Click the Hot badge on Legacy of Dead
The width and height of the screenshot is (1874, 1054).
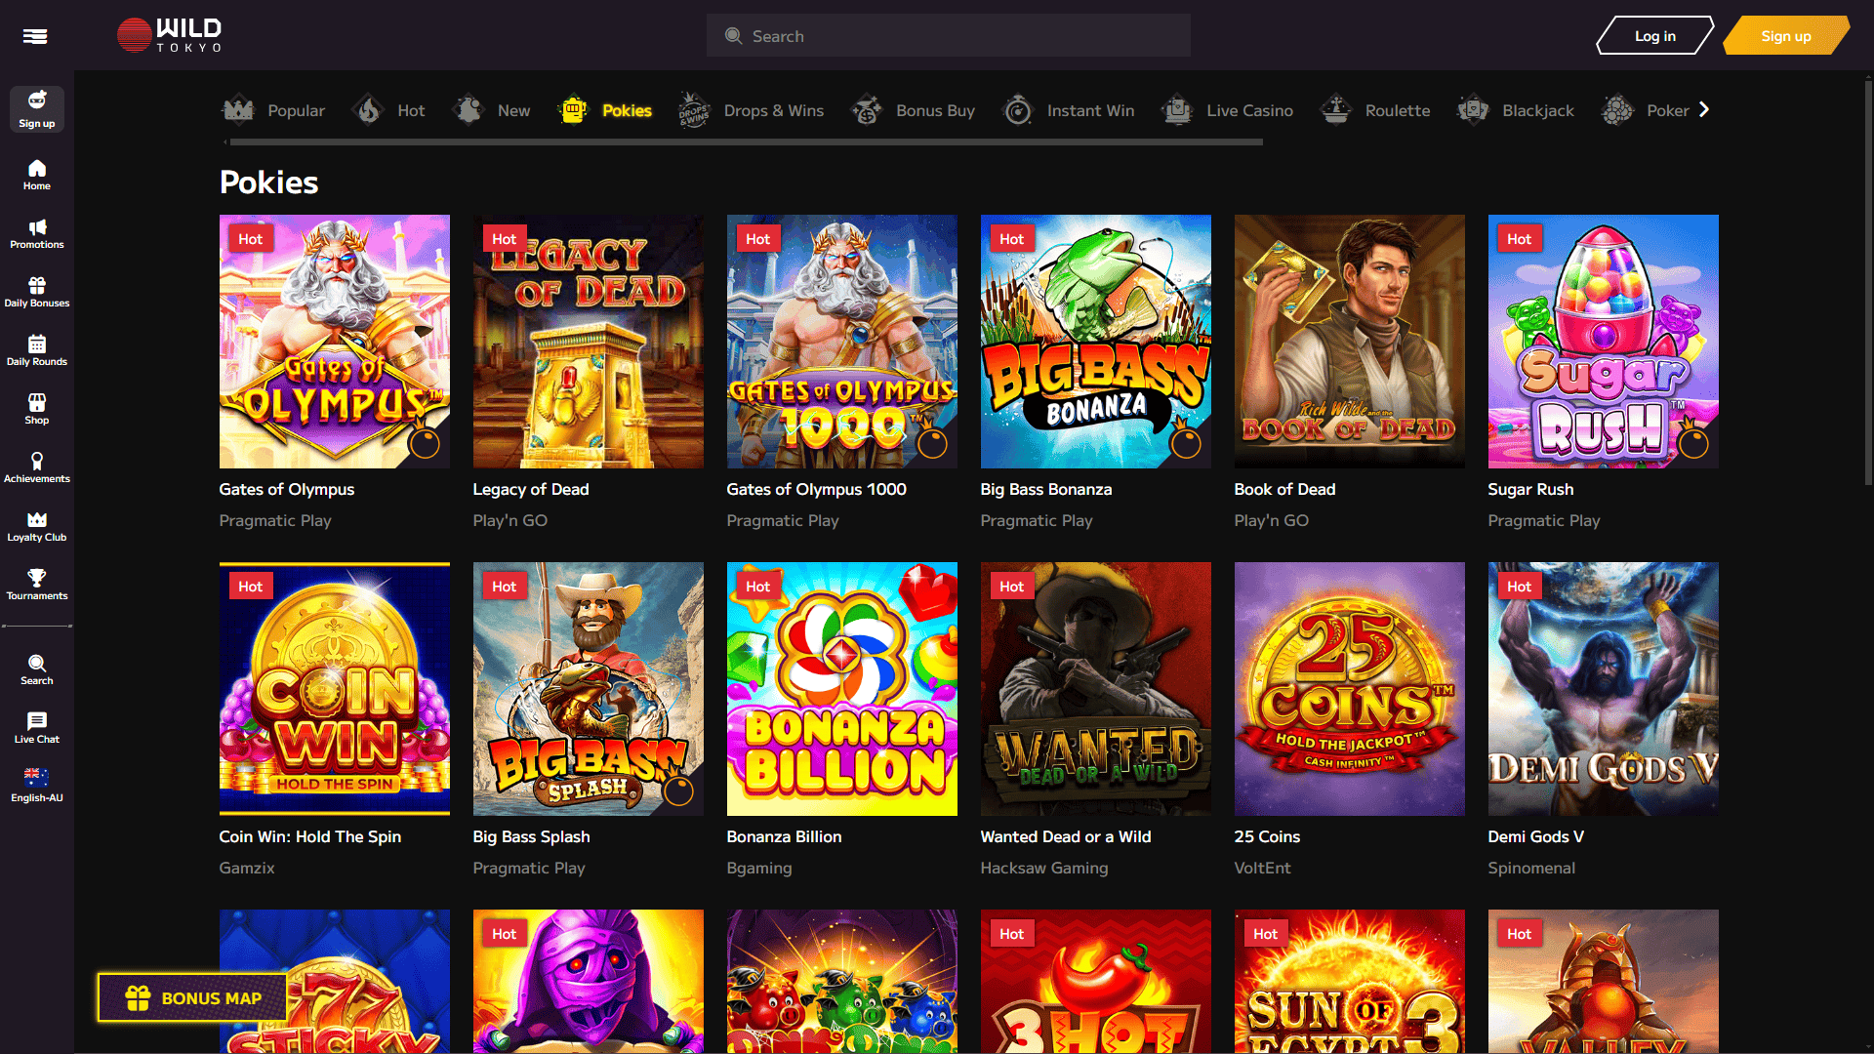[505, 239]
